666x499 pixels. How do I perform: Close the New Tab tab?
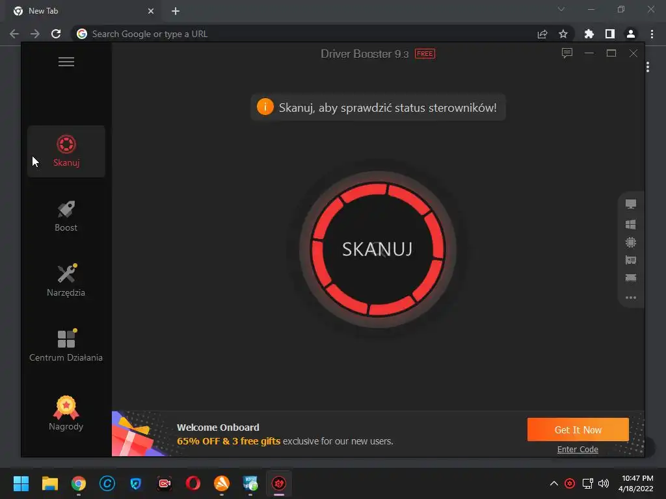(151, 11)
